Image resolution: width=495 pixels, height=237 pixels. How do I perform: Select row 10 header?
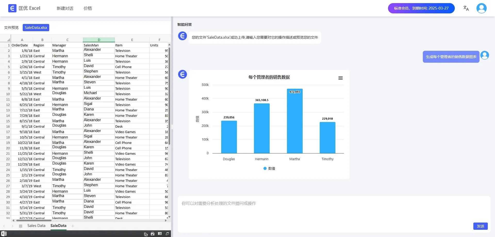click(5, 94)
